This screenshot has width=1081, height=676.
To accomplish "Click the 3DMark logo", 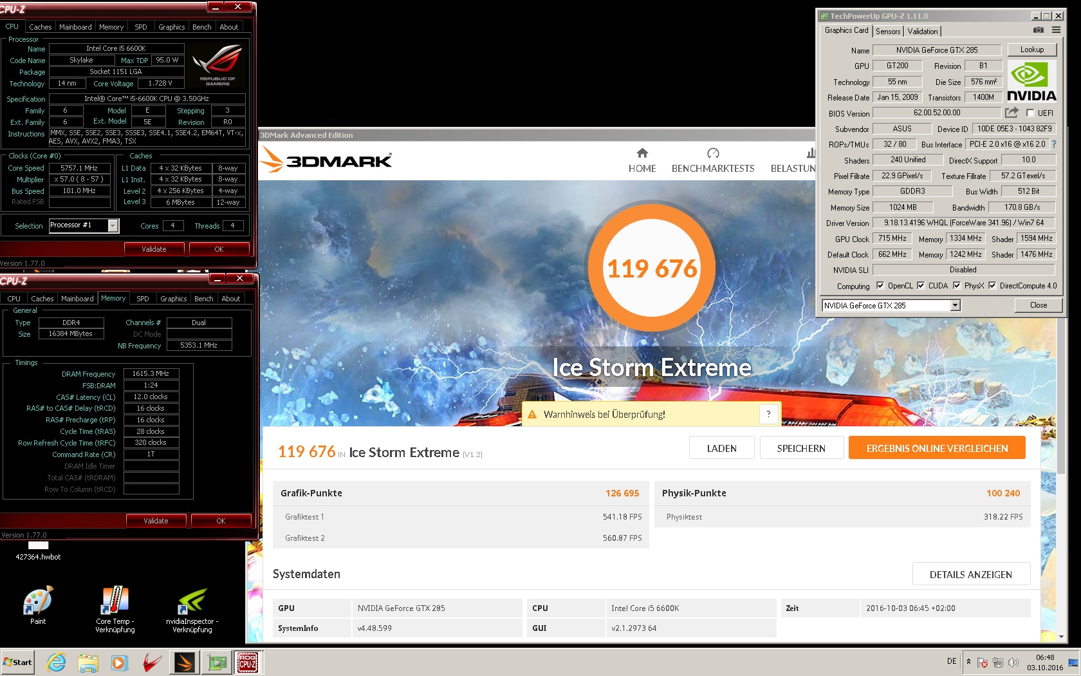I will tap(326, 160).
